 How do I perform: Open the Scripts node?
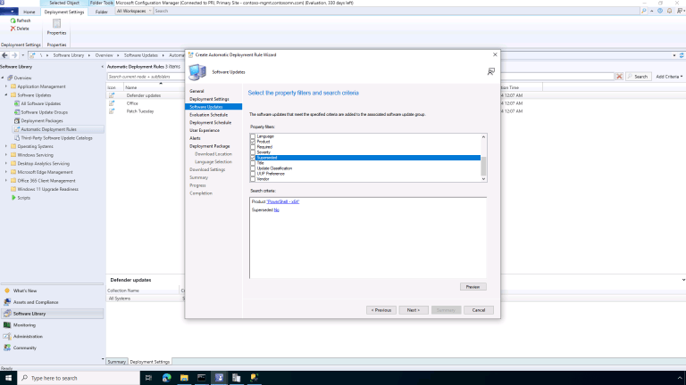click(23, 198)
